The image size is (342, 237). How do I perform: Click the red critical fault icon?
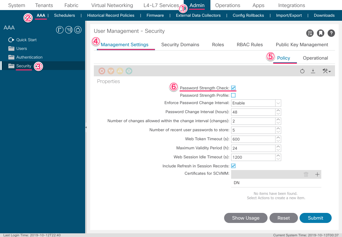click(x=102, y=71)
